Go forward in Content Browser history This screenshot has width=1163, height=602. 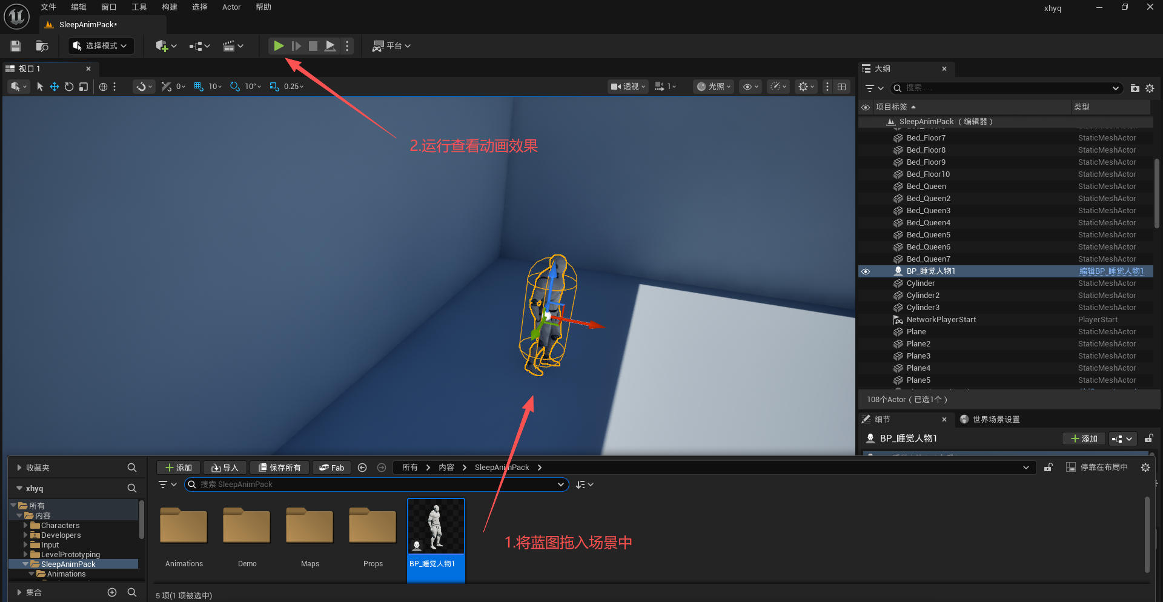tap(382, 468)
